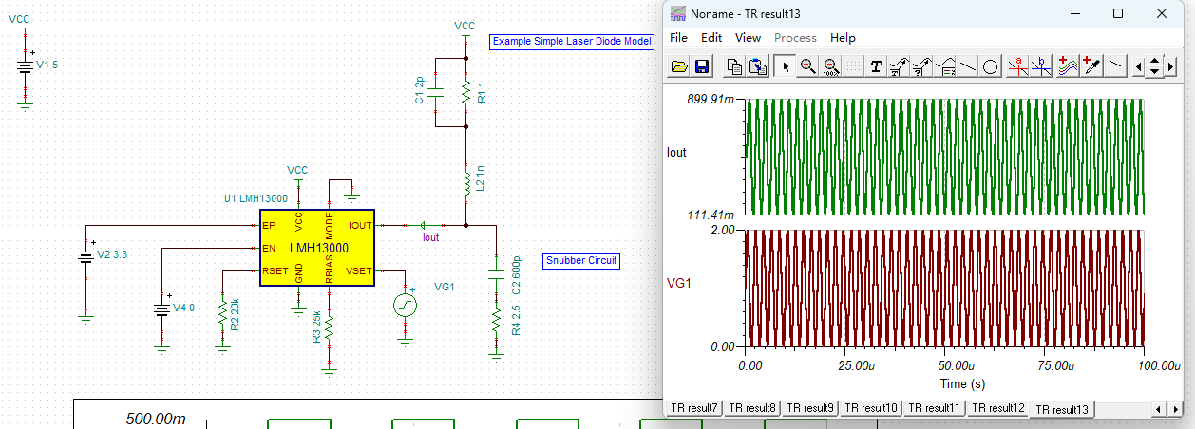Switch to the TR result8 tab

point(752,408)
